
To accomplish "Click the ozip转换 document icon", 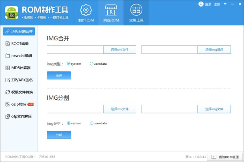I will (7, 104).
